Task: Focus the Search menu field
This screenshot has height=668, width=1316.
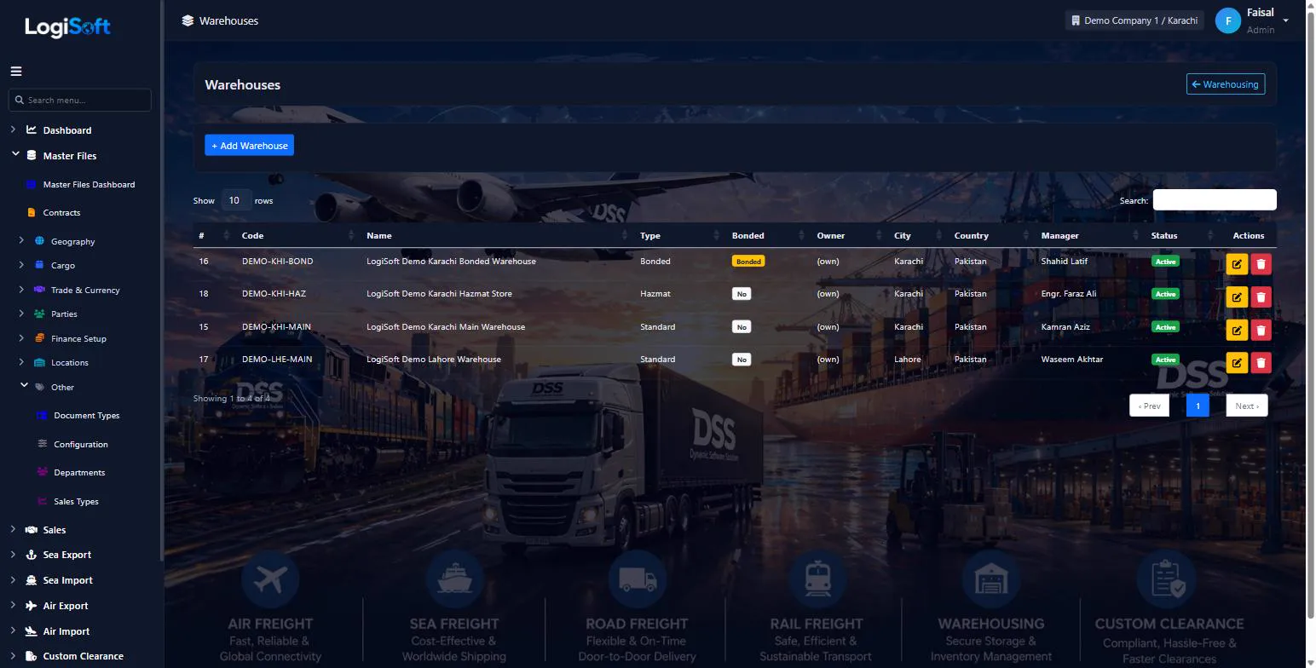Action: click(80, 100)
